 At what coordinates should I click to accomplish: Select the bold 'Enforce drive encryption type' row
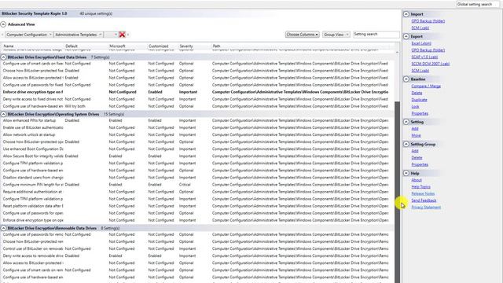(x=196, y=92)
